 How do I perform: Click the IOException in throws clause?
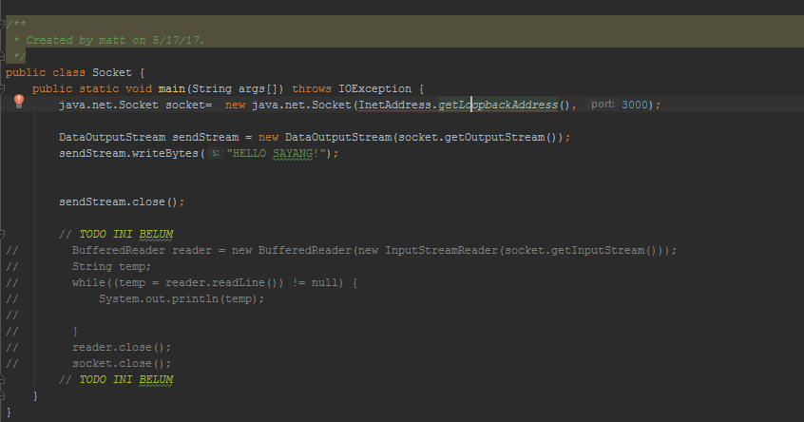(x=374, y=88)
